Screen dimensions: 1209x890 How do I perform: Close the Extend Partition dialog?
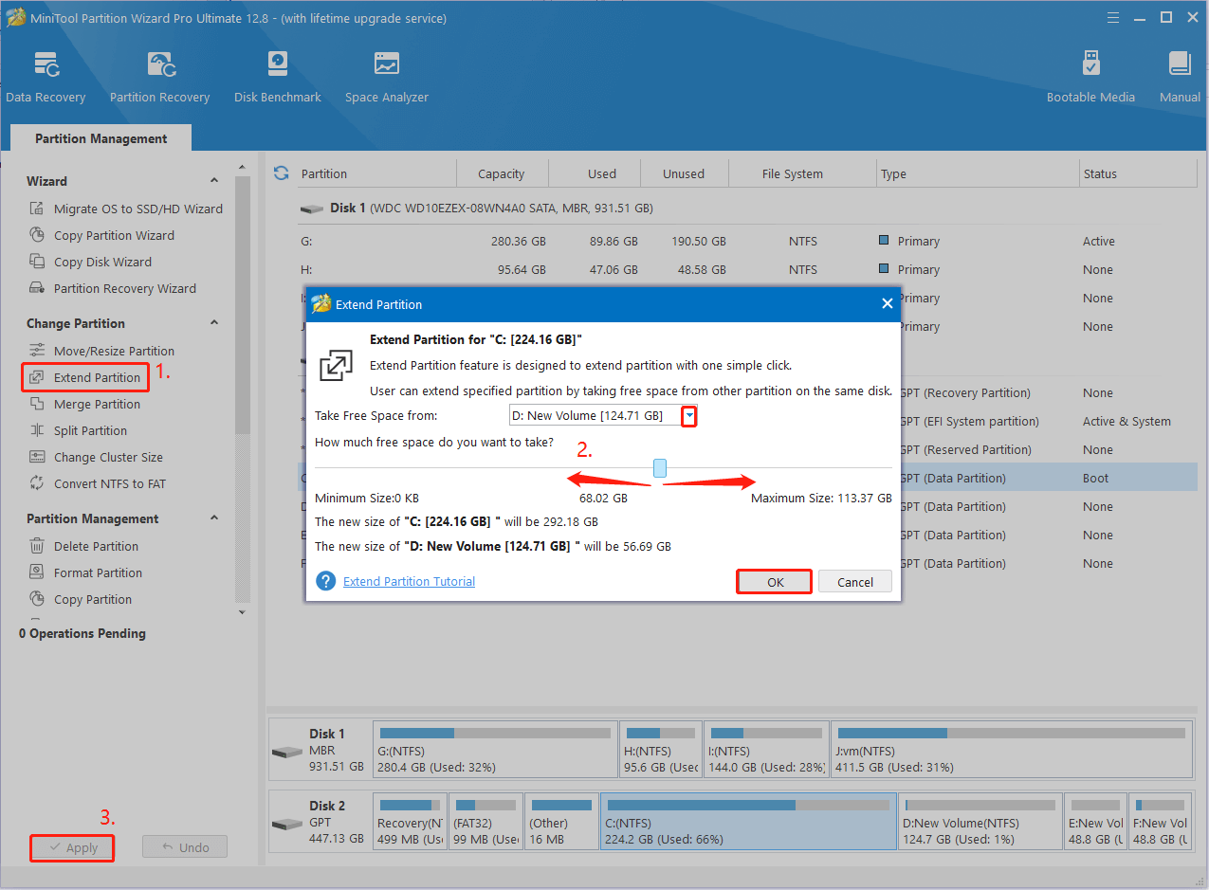point(888,304)
